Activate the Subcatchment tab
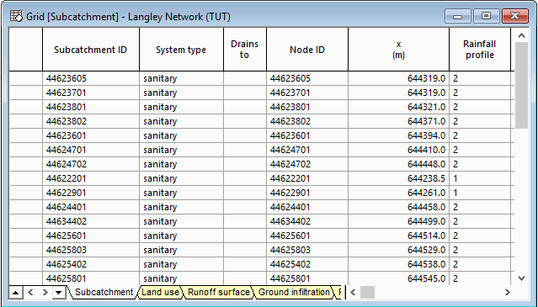 pyautogui.click(x=104, y=292)
